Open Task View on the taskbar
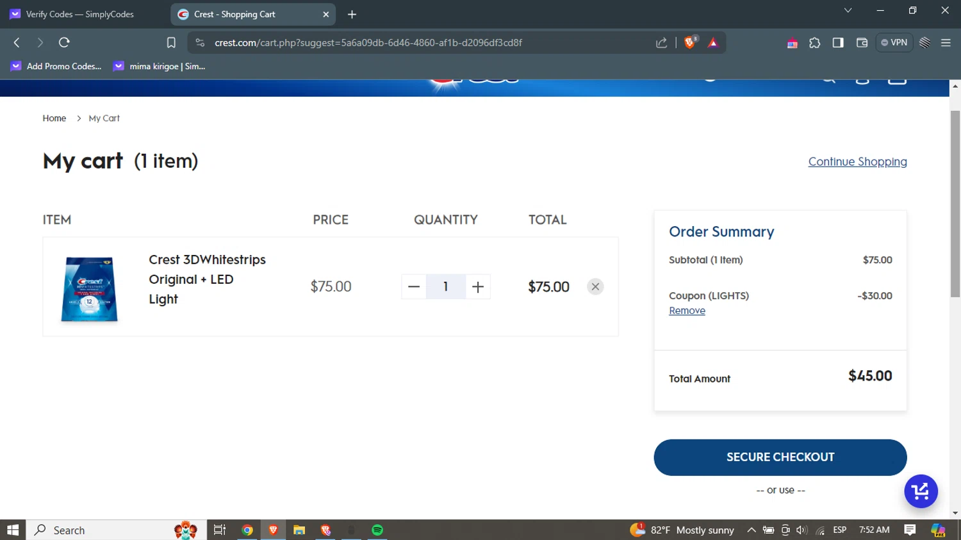Image resolution: width=961 pixels, height=540 pixels. [x=220, y=530]
